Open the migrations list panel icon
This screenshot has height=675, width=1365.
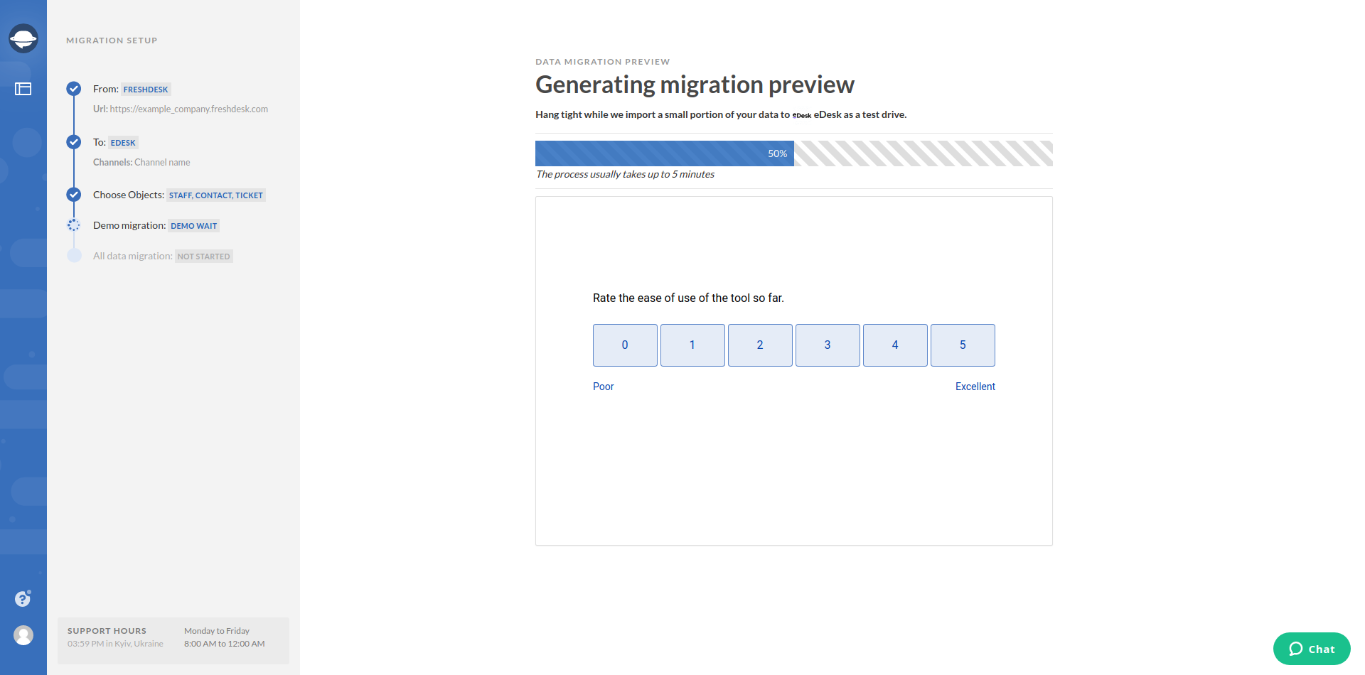point(23,89)
